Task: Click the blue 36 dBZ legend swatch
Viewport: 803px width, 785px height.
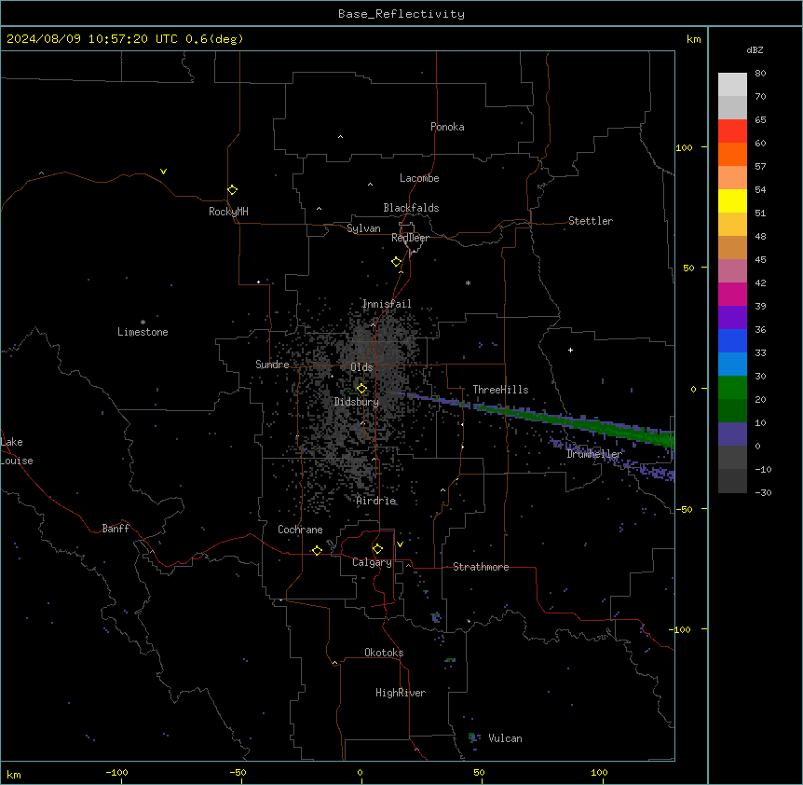Action: coord(732,340)
